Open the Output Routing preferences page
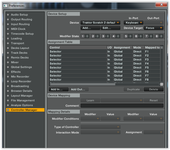Image resolution: width=170 pixels, height=150 pixels. click(x=21, y=20)
